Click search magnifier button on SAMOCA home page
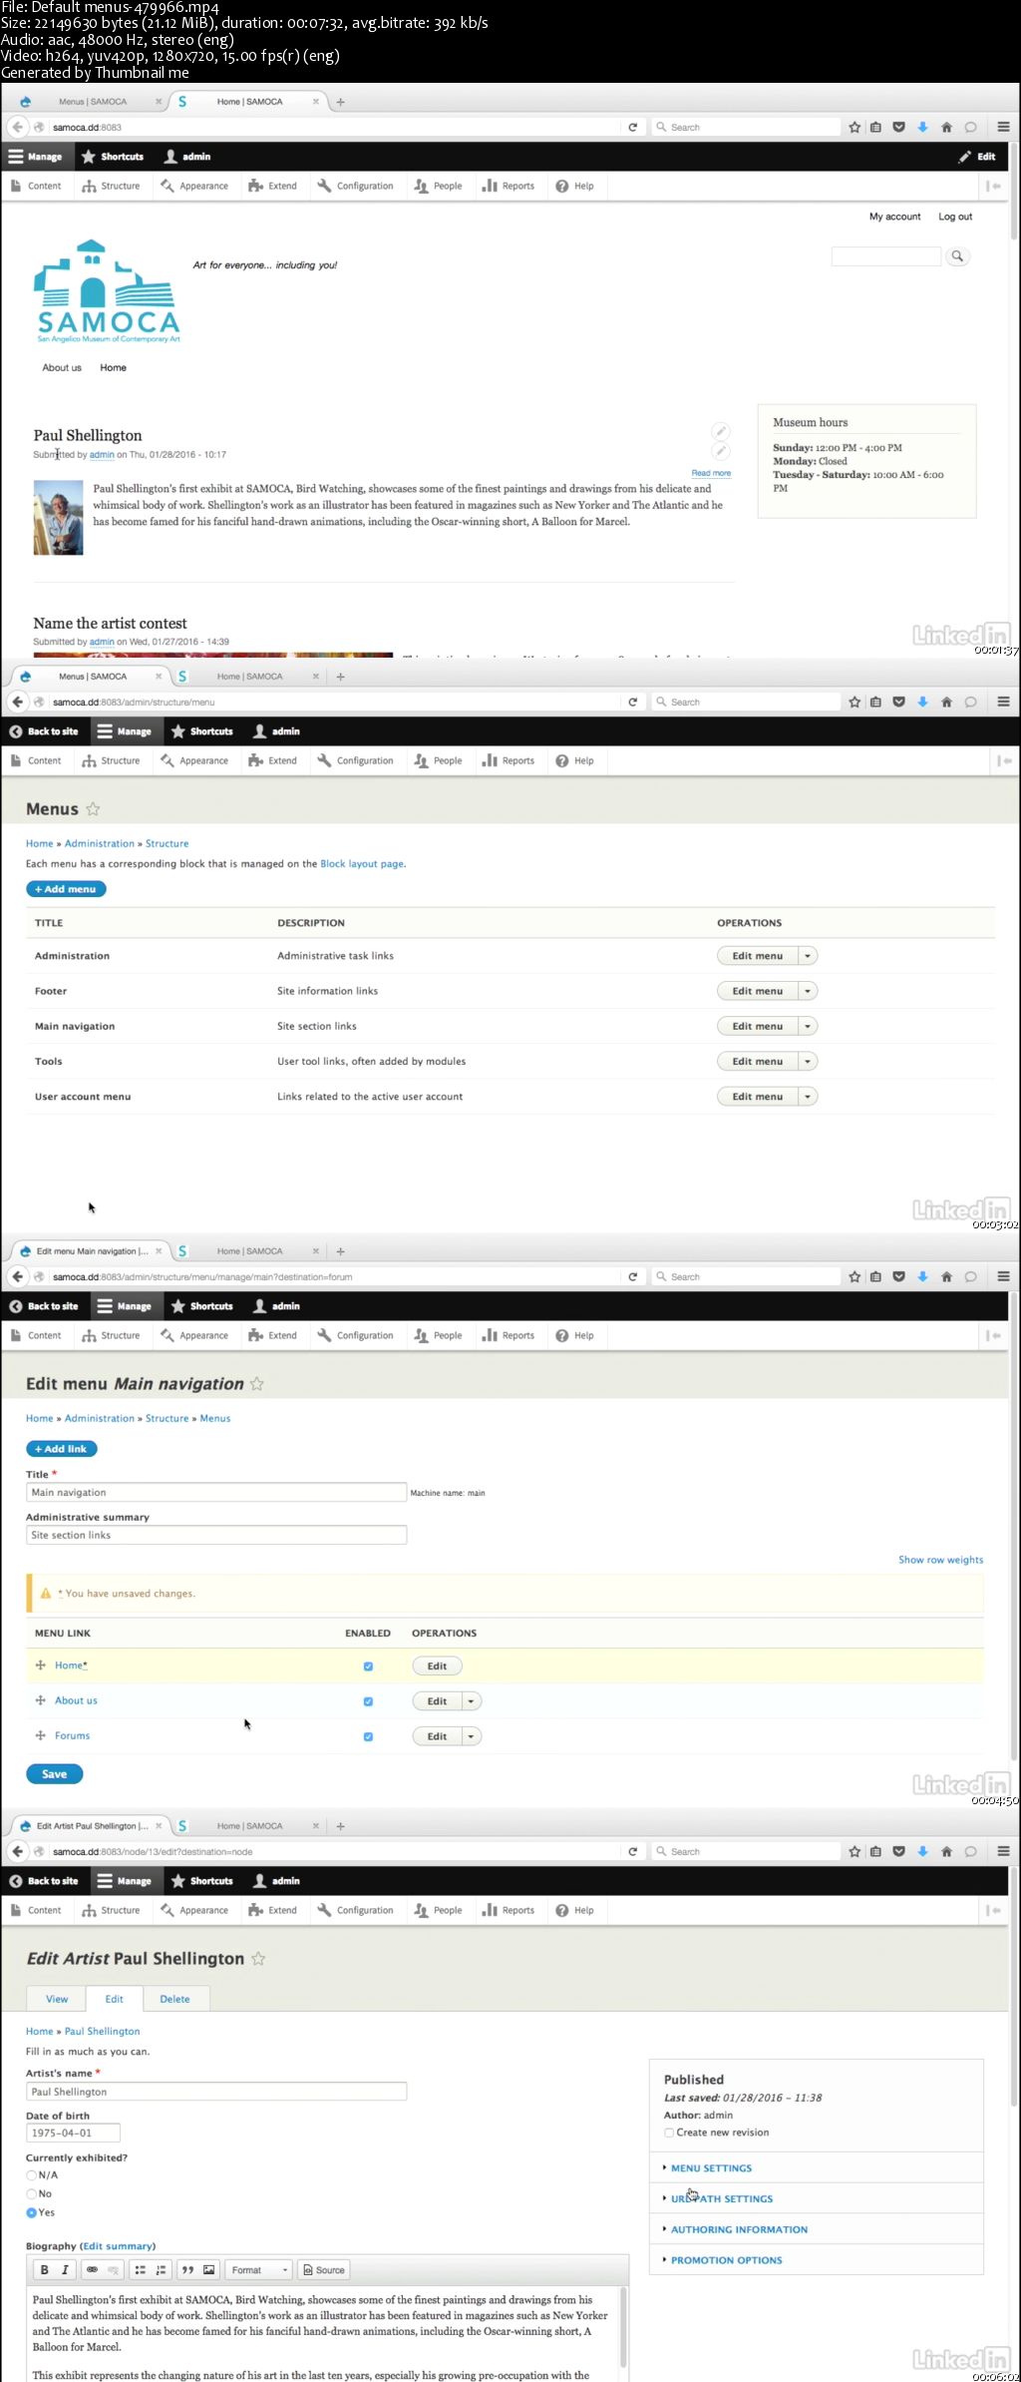The image size is (1021, 2382). pyautogui.click(x=957, y=256)
